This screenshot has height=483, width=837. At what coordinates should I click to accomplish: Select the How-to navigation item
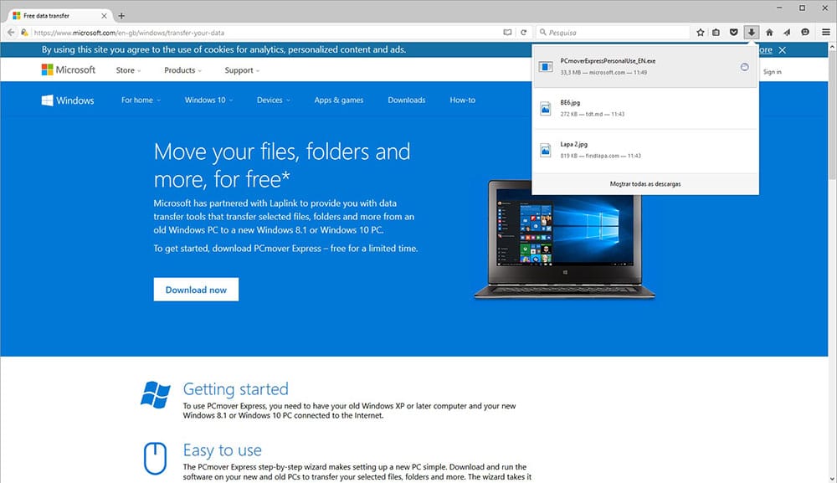(462, 100)
